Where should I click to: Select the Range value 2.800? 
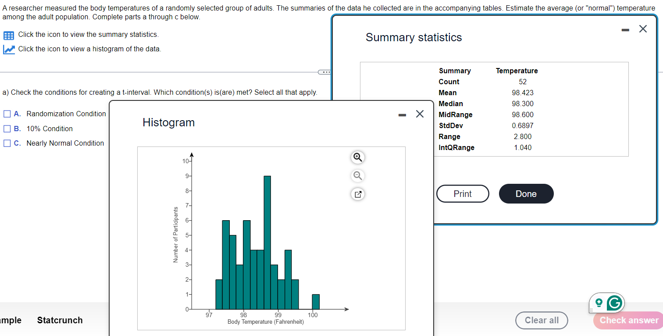pyautogui.click(x=523, y=136)
